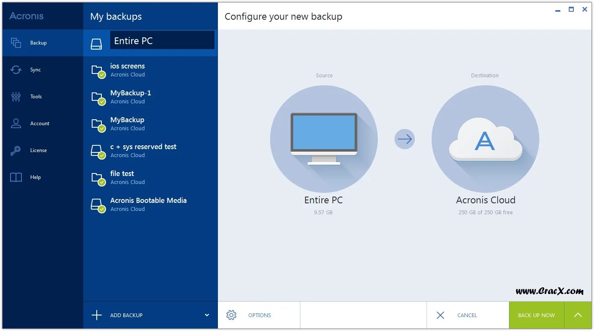
Task: Click the Options gear icon
Action: pyautogui.click(x=231, y=315)
